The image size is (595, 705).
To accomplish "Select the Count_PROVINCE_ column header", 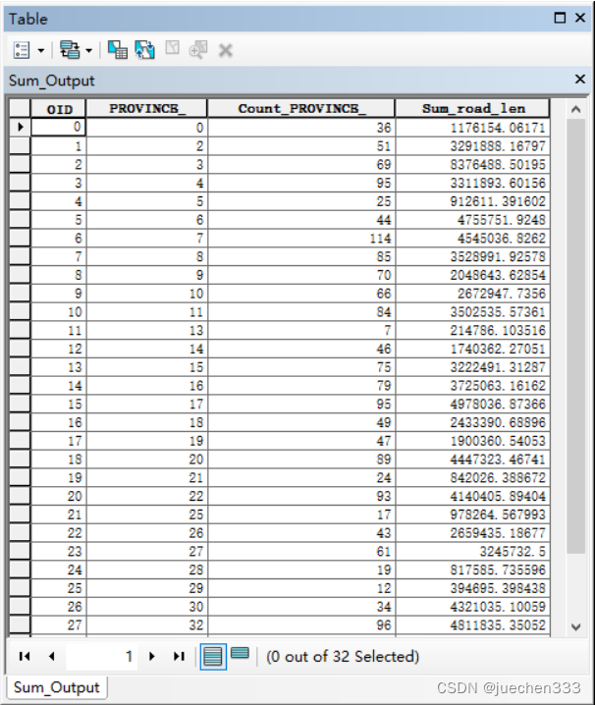I will (x=301, y=109).
